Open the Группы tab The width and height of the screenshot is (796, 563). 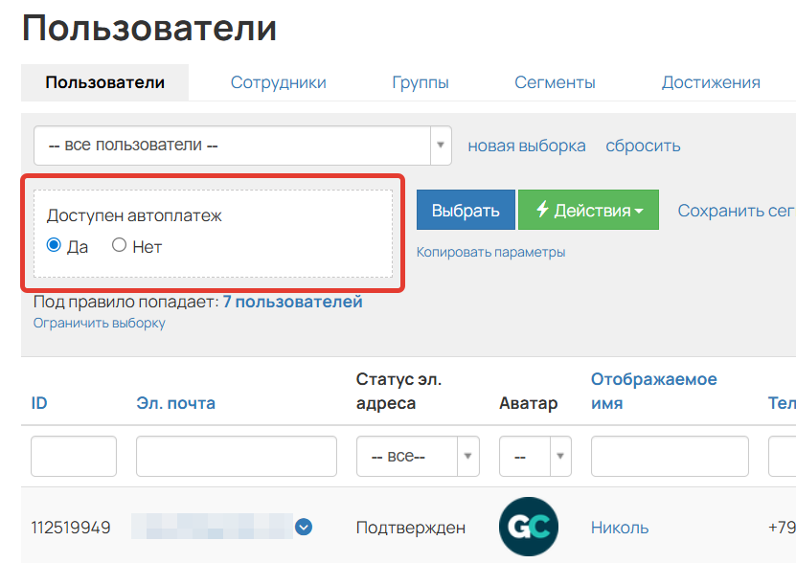click(x=421, y=82)
